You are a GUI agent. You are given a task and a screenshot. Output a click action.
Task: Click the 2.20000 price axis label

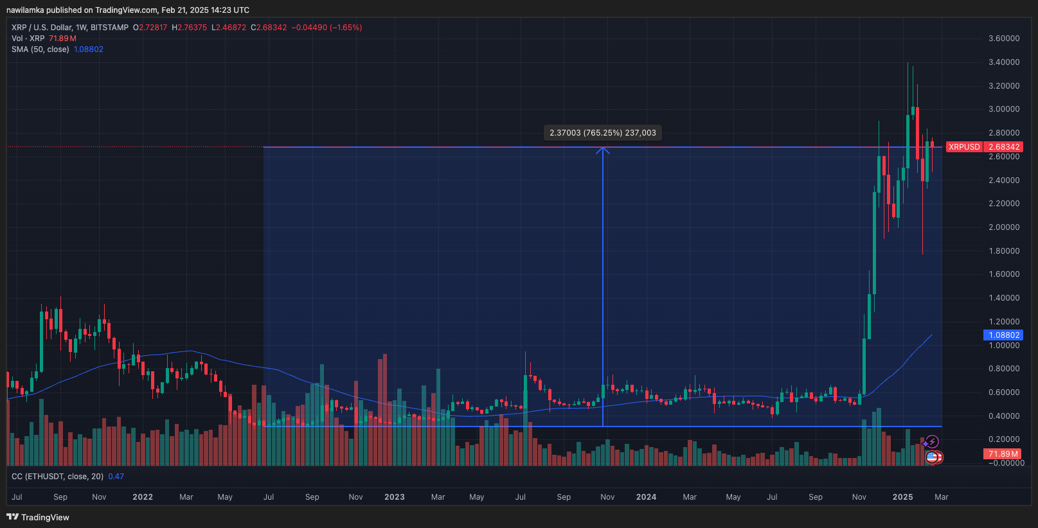[x=1004, y=204]
